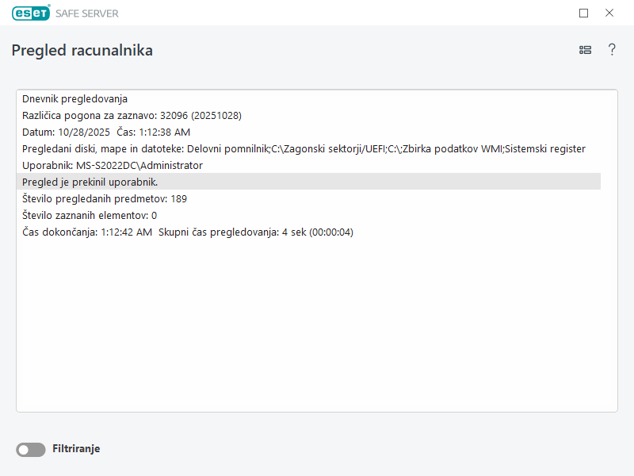This screenshot has height=476, width=634.
Task: Click the Dnevnik pregledovanja heading
Action: pyautogui.click(x=75, y=98)
